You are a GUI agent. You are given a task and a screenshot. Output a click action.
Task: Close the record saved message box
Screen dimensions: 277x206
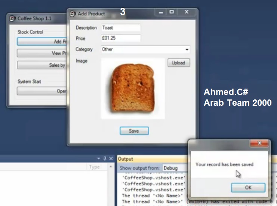(x=259, y=143)
